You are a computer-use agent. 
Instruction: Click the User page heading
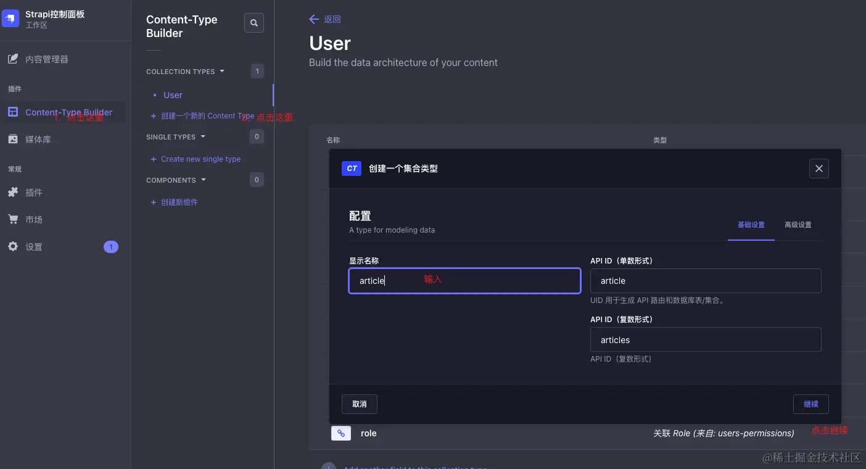click(x=330, y=43)
